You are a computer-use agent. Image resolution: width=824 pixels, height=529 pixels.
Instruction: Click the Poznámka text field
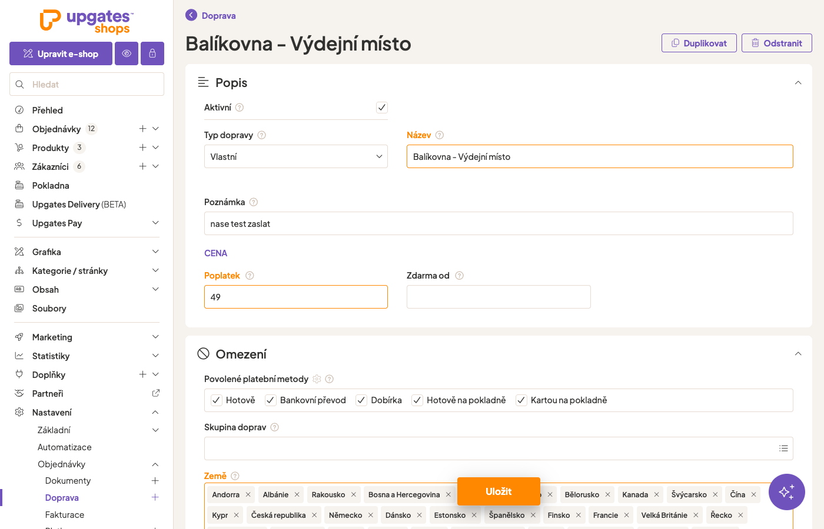(x=499, y=223)
